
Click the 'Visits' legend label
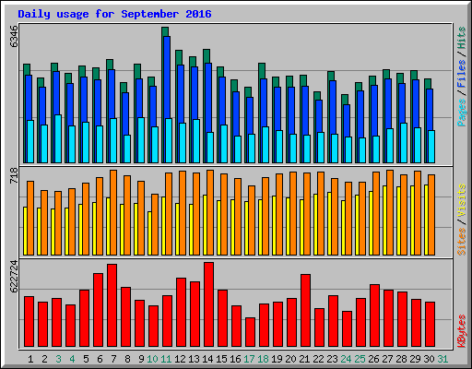click(x=461, y=201)
